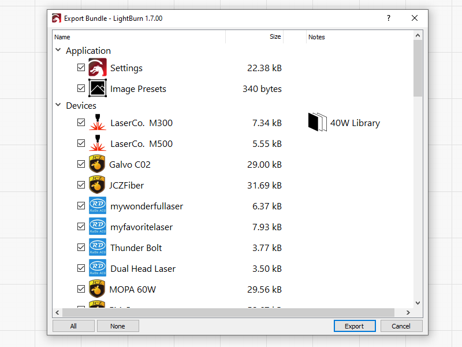Open the help question mark in title bar
This screenshot has width=462, height=347.
[x=388, y=18]
